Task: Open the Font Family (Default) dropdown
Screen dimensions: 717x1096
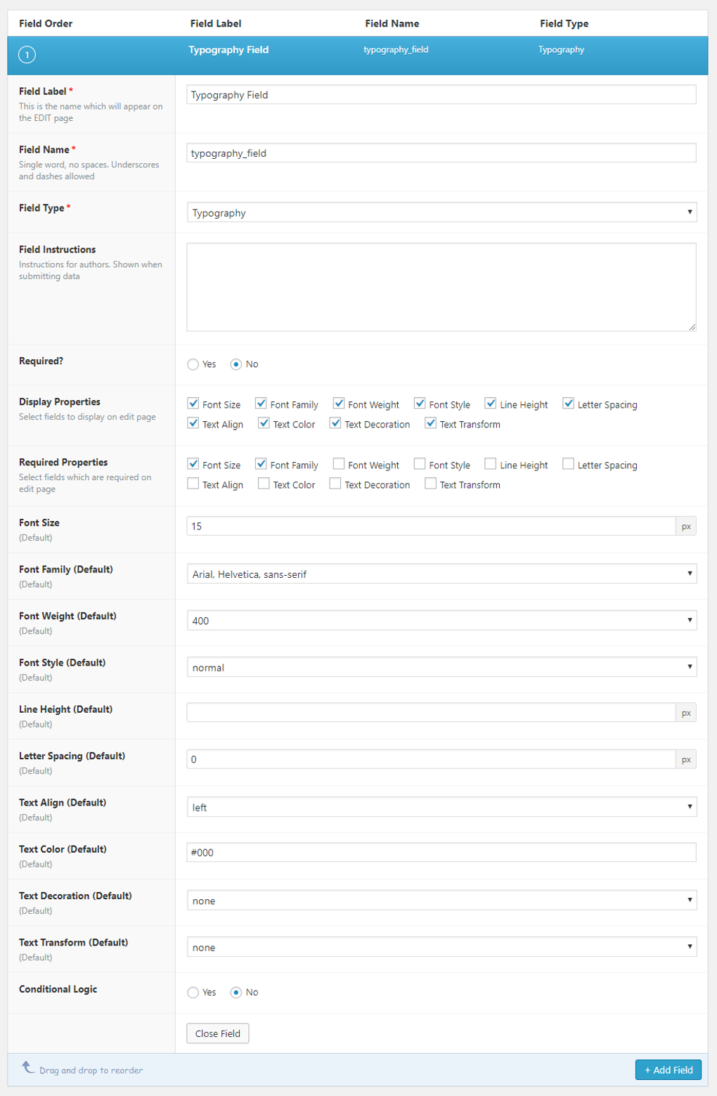Action: coord(441,573)
